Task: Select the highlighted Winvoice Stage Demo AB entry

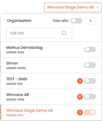Action: [x=51, y=112]
